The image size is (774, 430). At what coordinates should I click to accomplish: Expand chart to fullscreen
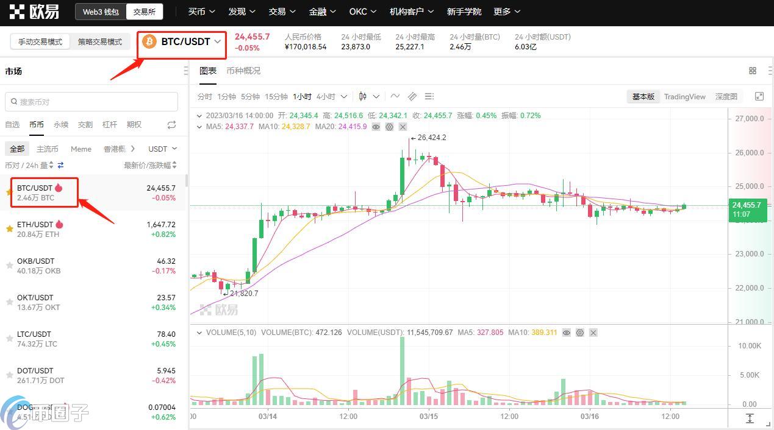(x=759, y=96)
